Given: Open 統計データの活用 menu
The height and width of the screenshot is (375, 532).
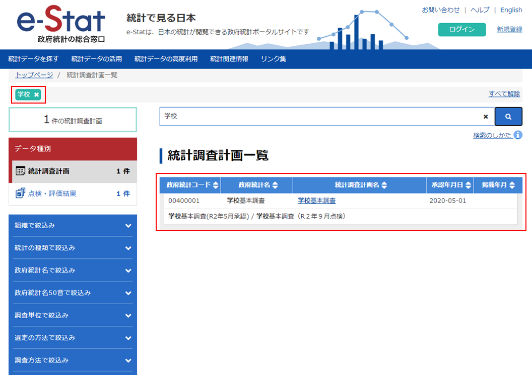Looking at the screenshot, I should (96, 59).
